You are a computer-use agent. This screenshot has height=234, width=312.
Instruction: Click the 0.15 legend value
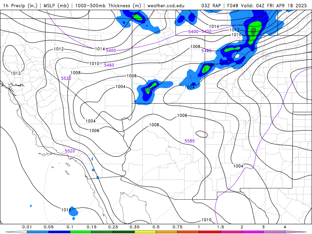tap(92, 227)
